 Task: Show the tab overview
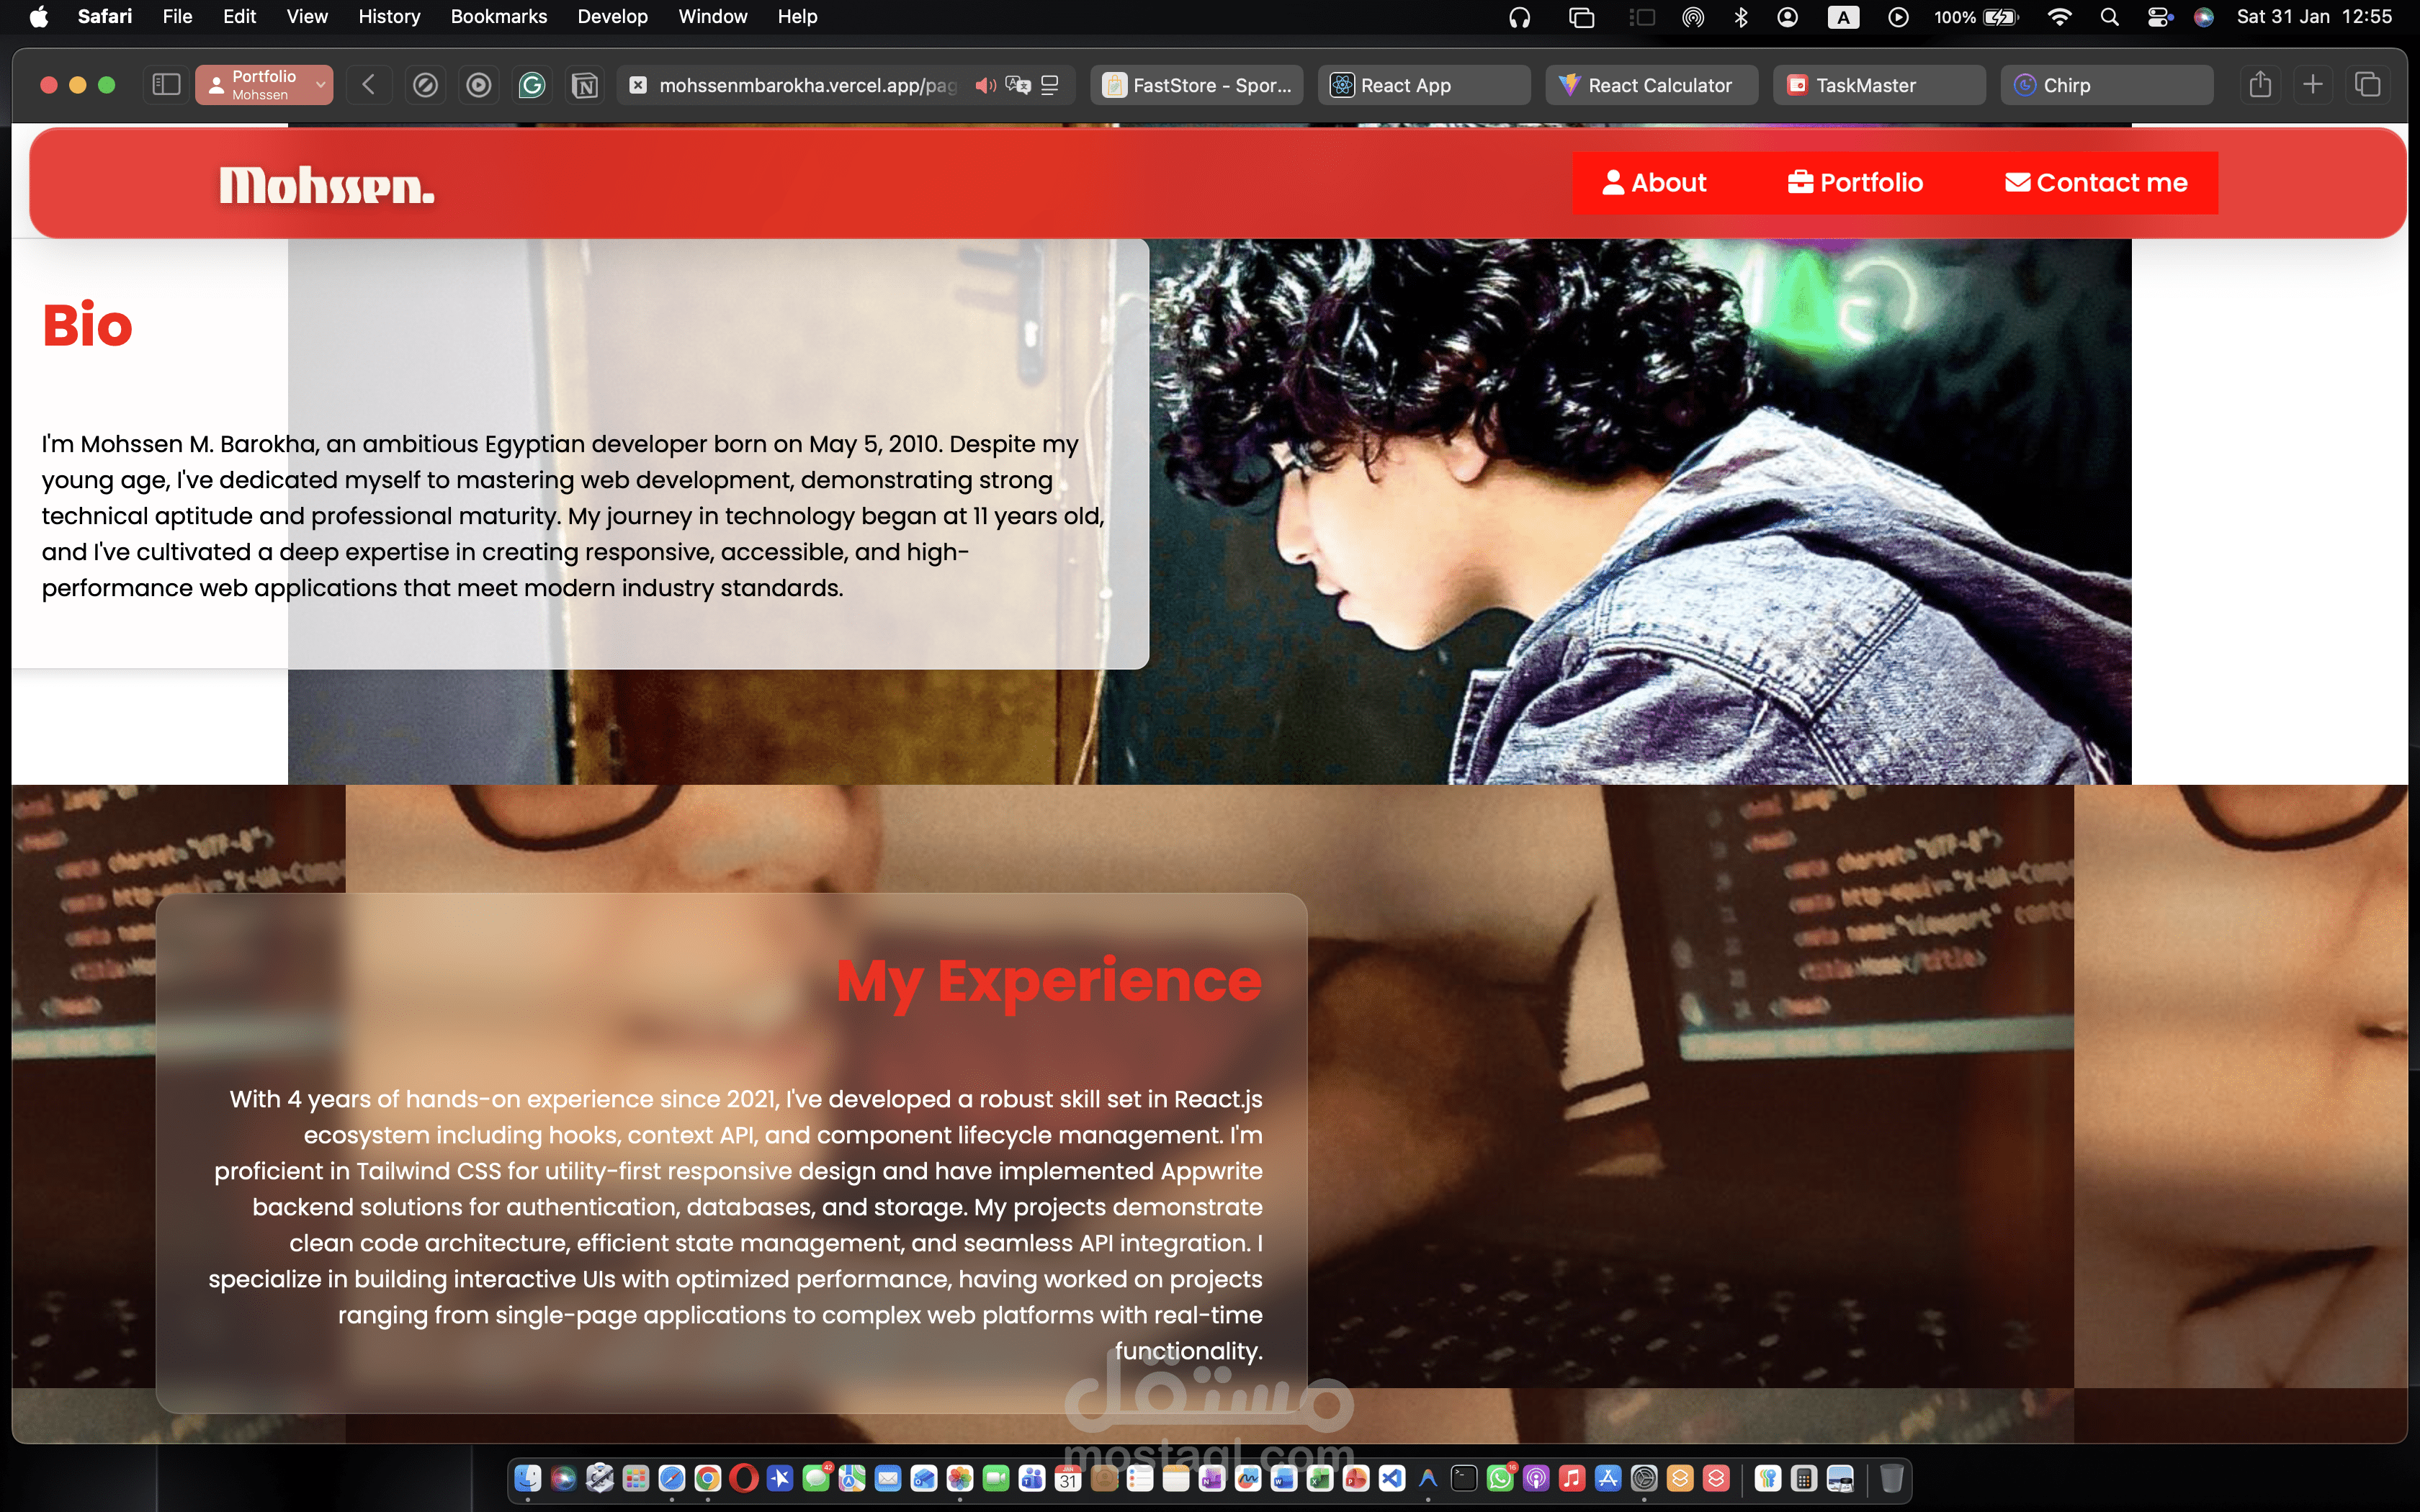(2367, 85)
